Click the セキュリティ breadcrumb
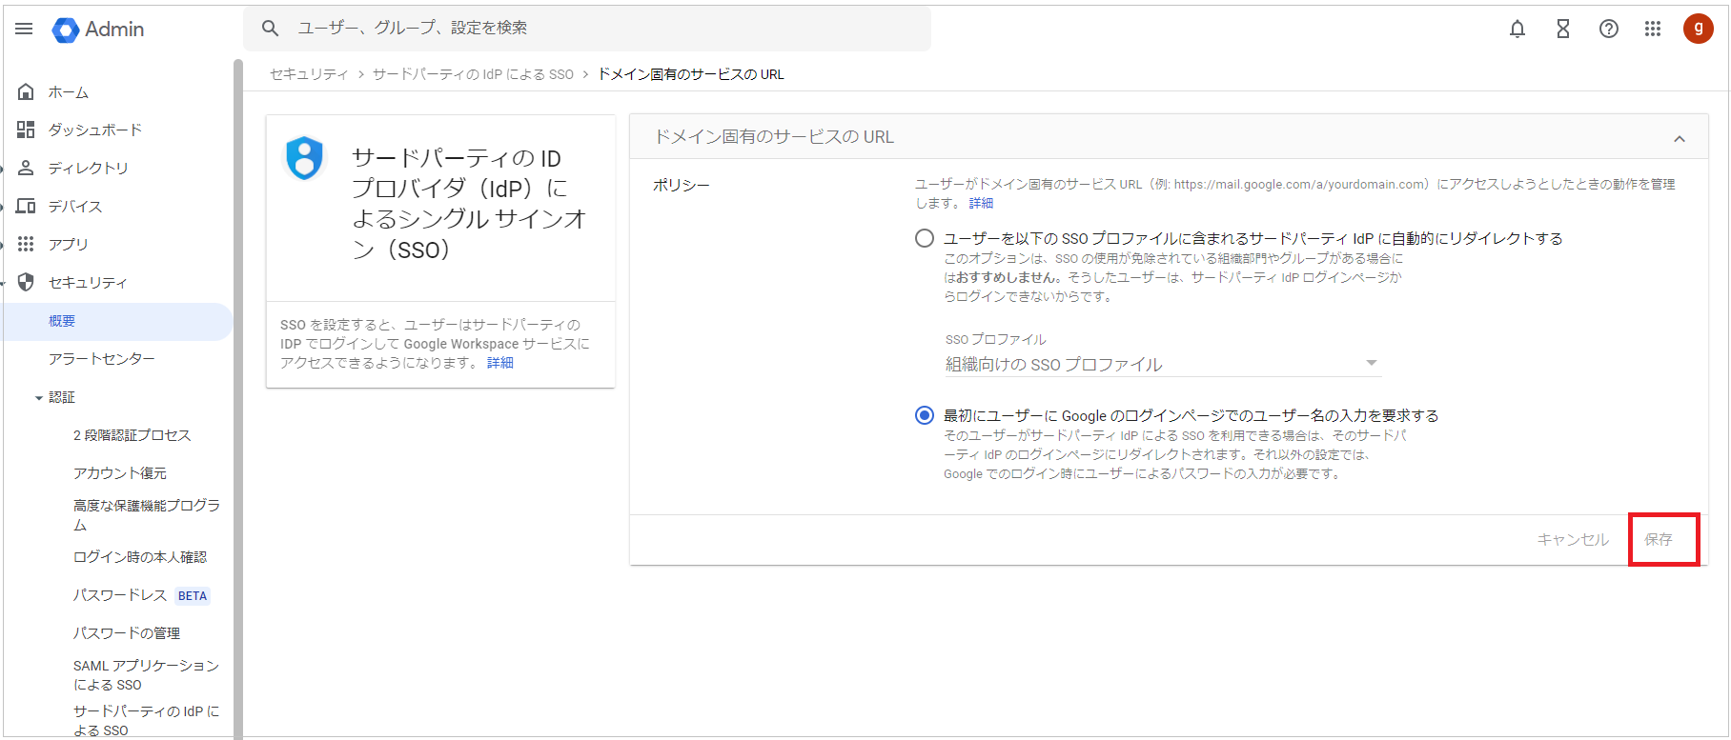This screenshot has width=1731, height=740. click(x=309, y=74)
